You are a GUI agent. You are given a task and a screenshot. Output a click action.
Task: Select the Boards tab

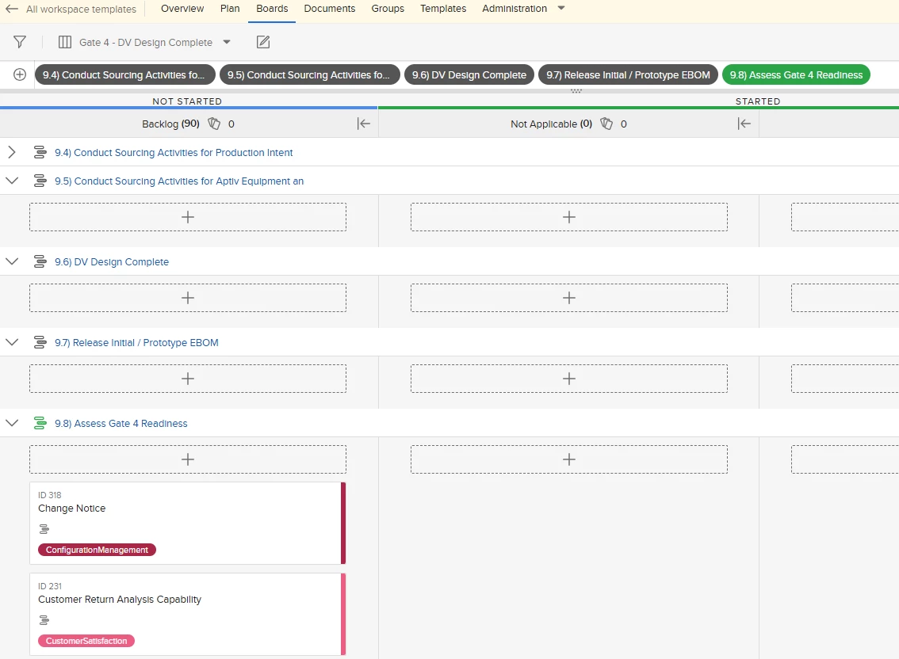click(272, 9)
